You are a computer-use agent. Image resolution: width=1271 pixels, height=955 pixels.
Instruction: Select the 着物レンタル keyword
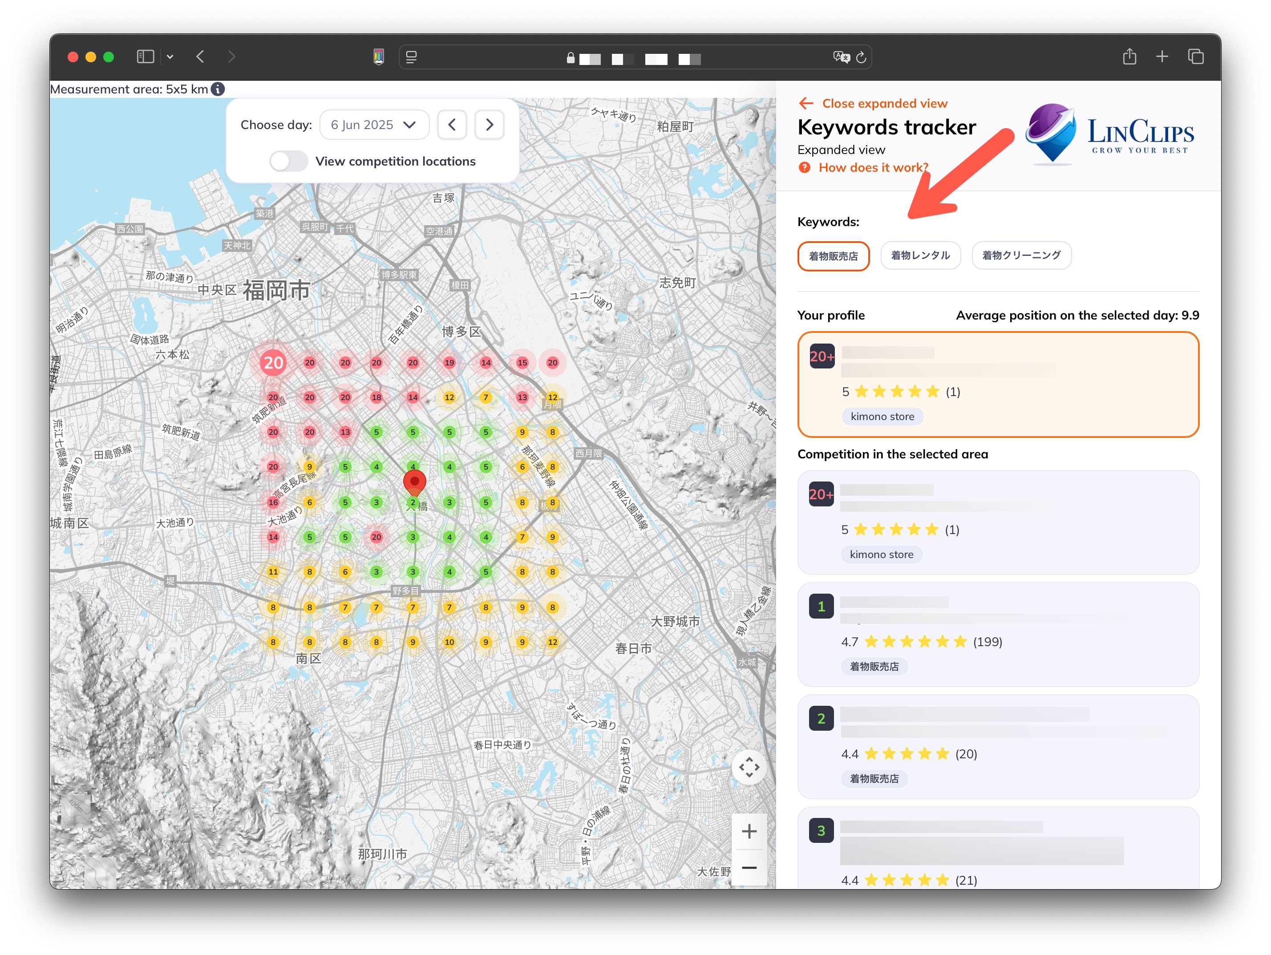[x=920, y=255]
